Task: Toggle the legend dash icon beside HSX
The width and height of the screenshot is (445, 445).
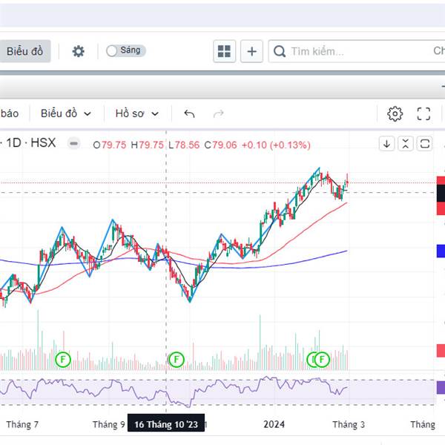Action: [x=73, y=144]
